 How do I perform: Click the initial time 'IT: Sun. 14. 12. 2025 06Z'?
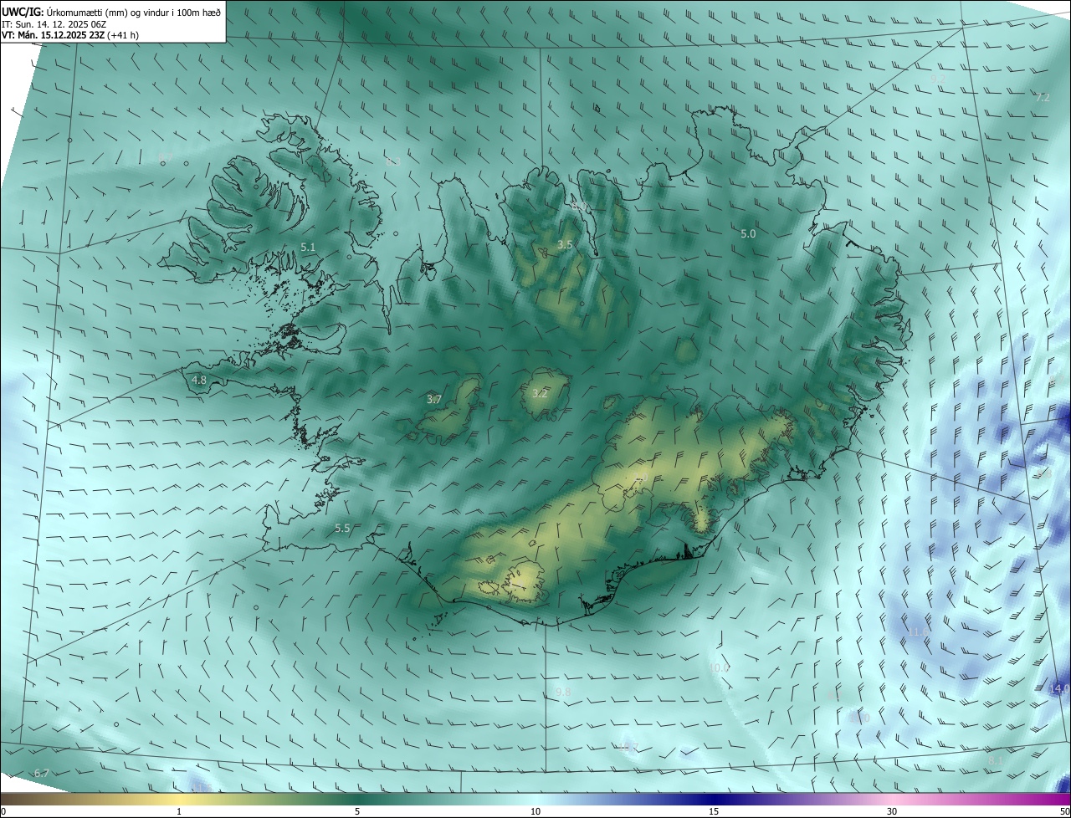click(54, 24)
